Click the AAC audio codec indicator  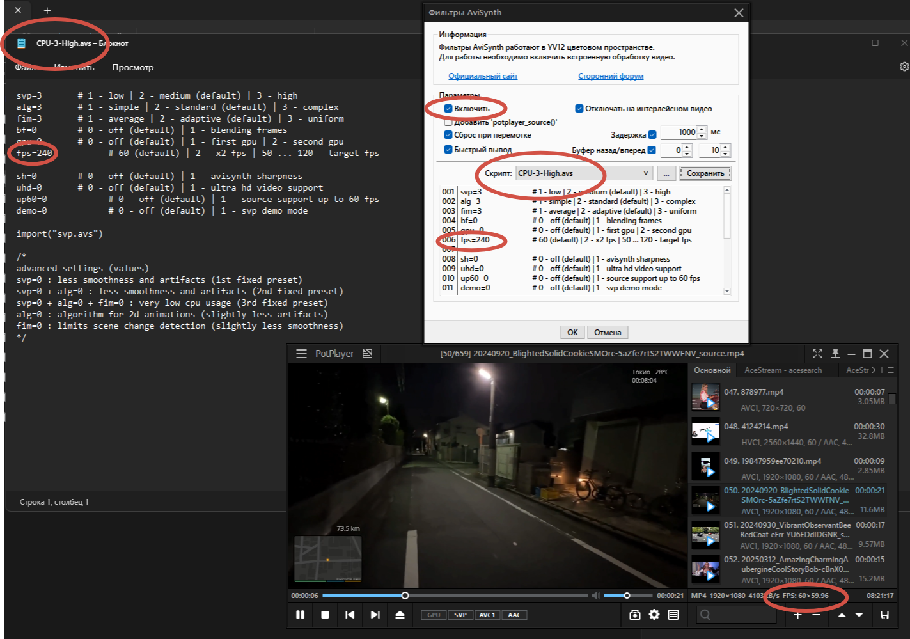click(x=514, y=615)
